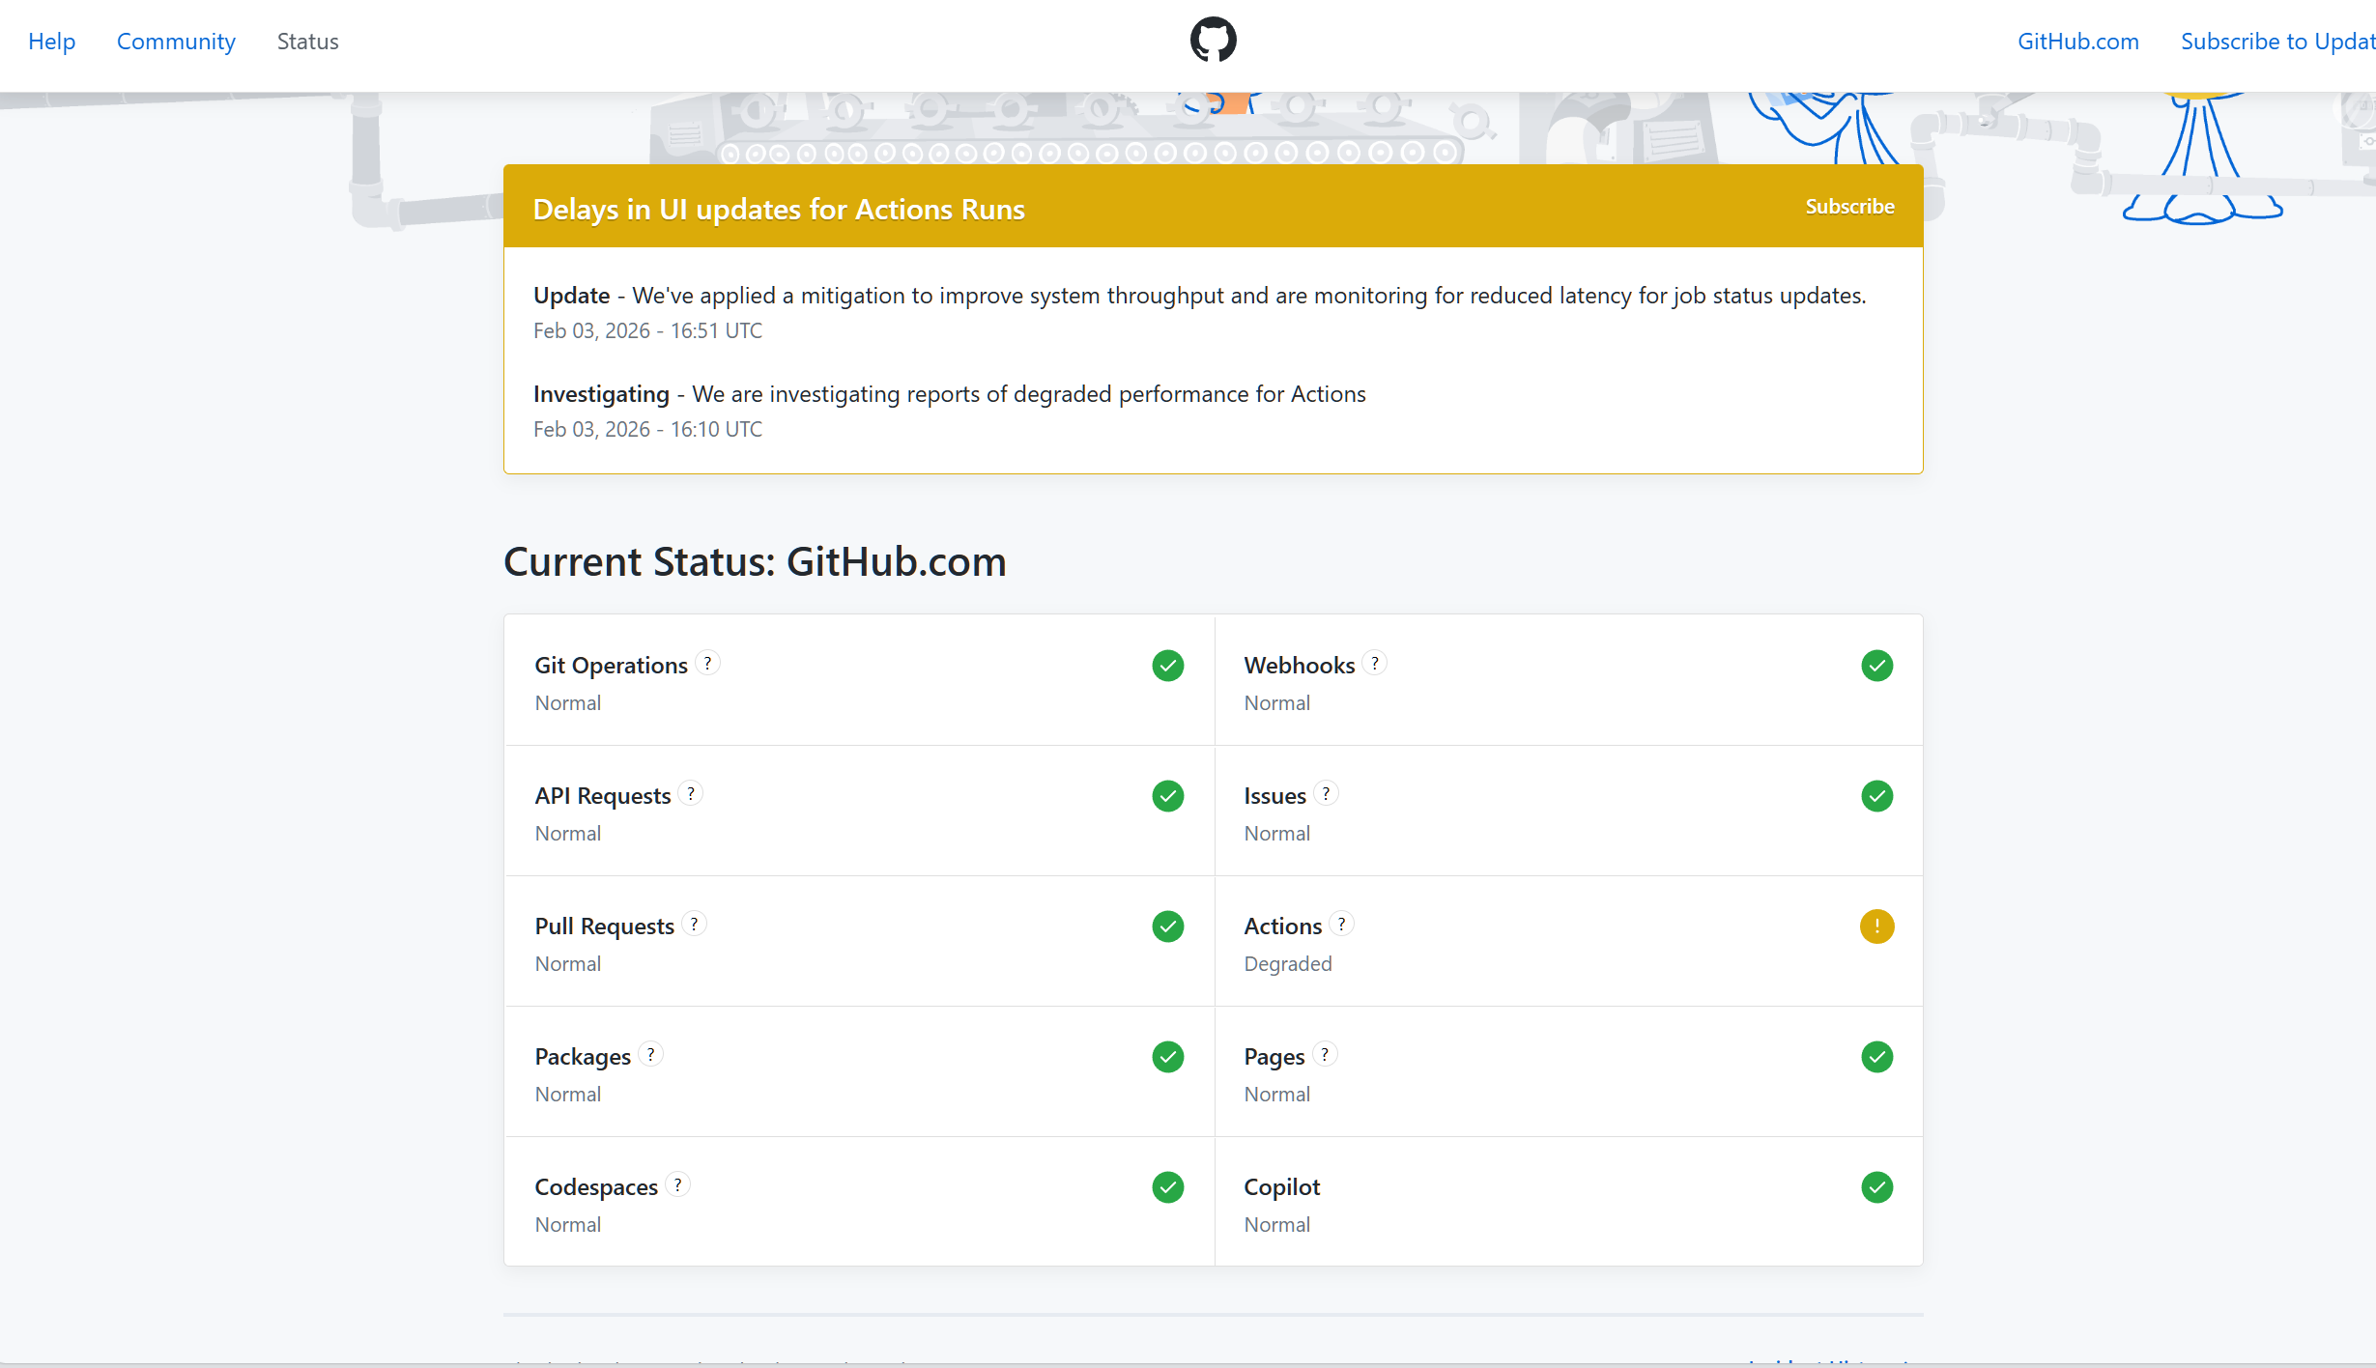Click the question mark beside Webhooks
Screen dimensions: 2376x1368
1375,664
